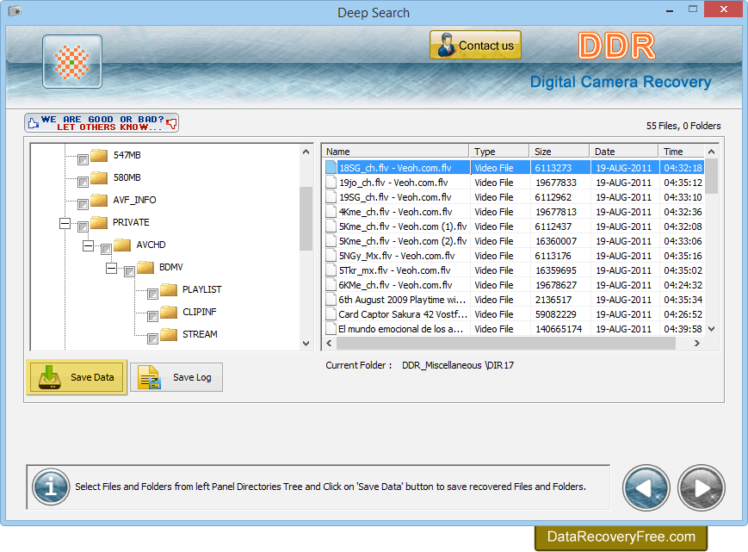Click file icon of 19jo_ch.flv - Veoh.com.flv

click(331, 183)
